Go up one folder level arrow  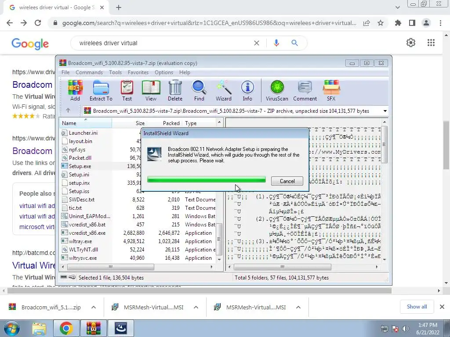pos(68,110)
